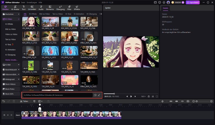
Task: Expand the KI-Bild sidebar section
Action: (x=11, y=65)
